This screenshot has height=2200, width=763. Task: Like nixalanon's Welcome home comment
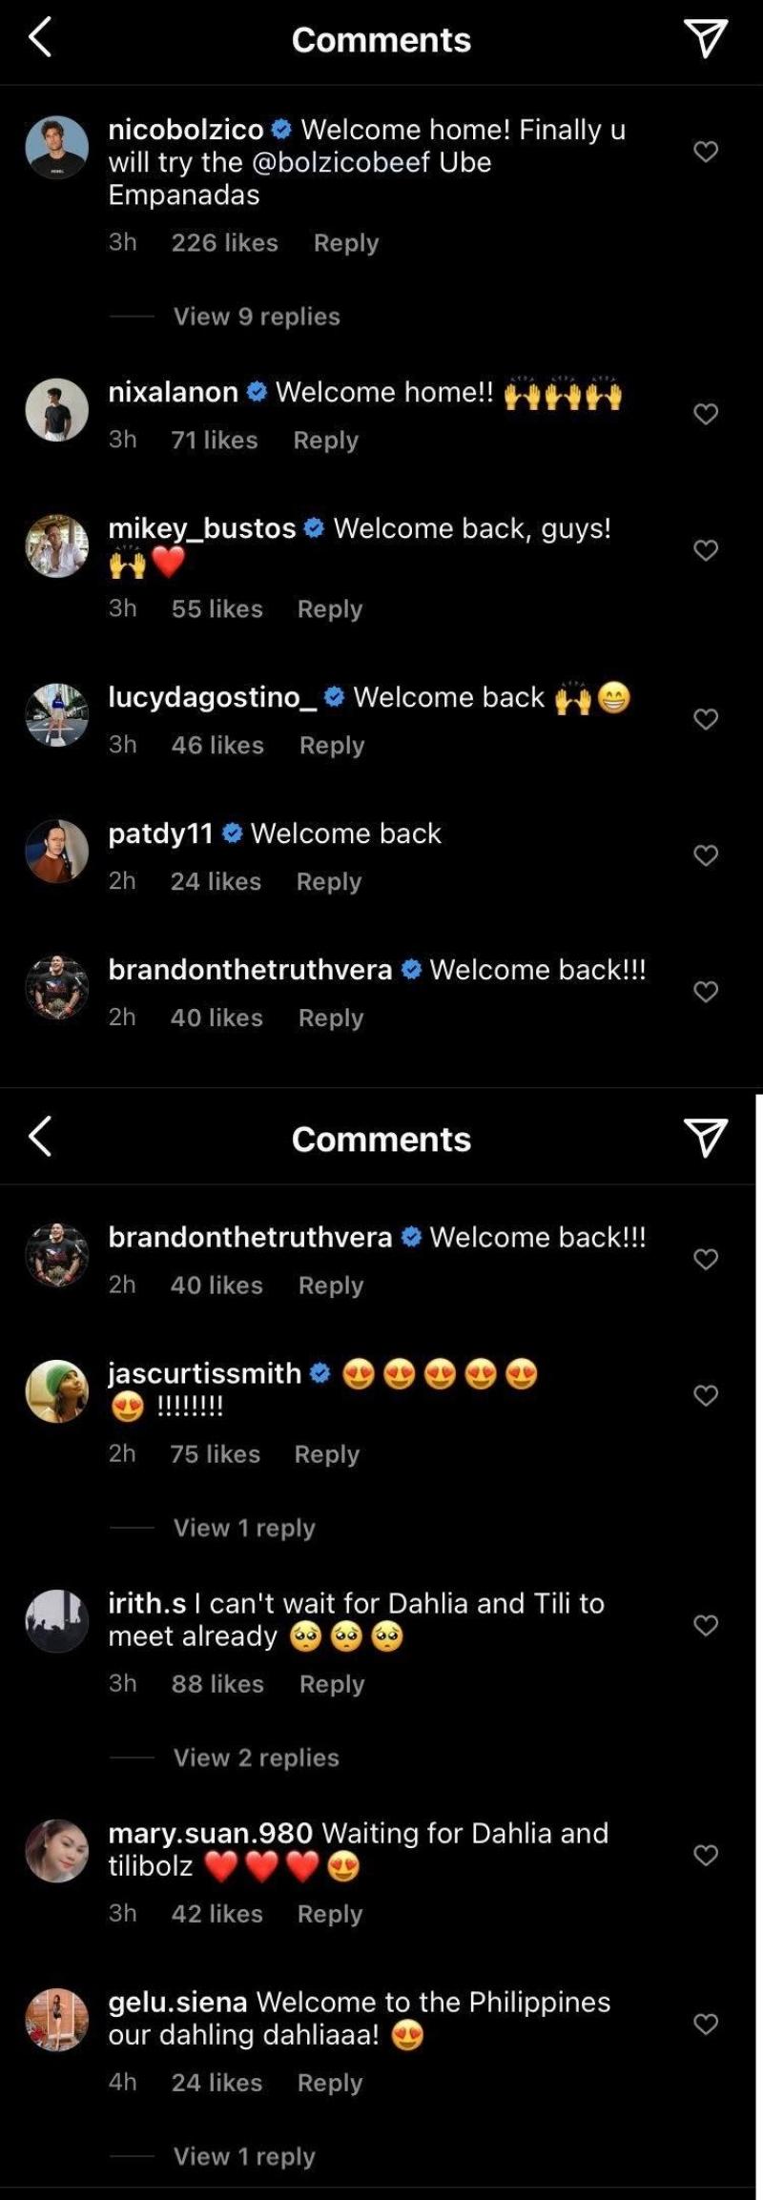706,414
